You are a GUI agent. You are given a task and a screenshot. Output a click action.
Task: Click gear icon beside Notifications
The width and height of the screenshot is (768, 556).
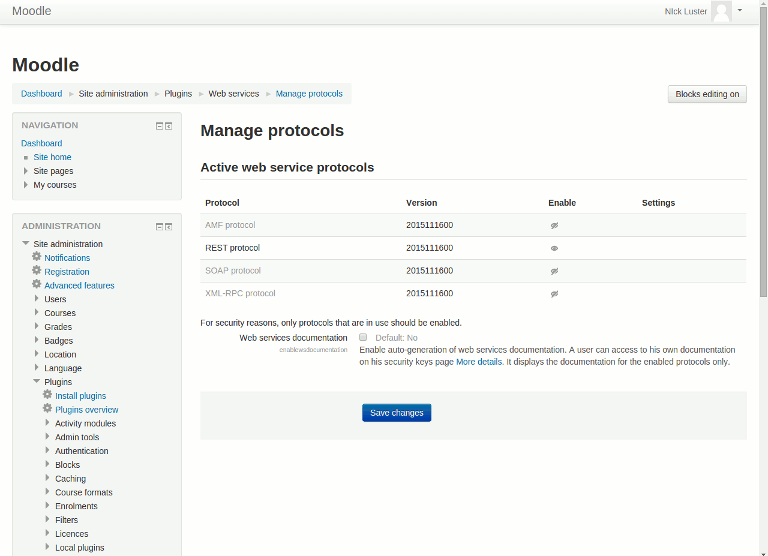[37, 257]
